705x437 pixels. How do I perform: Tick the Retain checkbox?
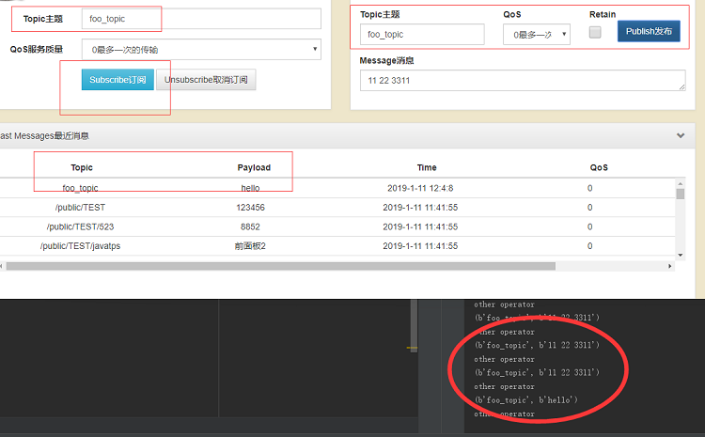pos(595,32)
